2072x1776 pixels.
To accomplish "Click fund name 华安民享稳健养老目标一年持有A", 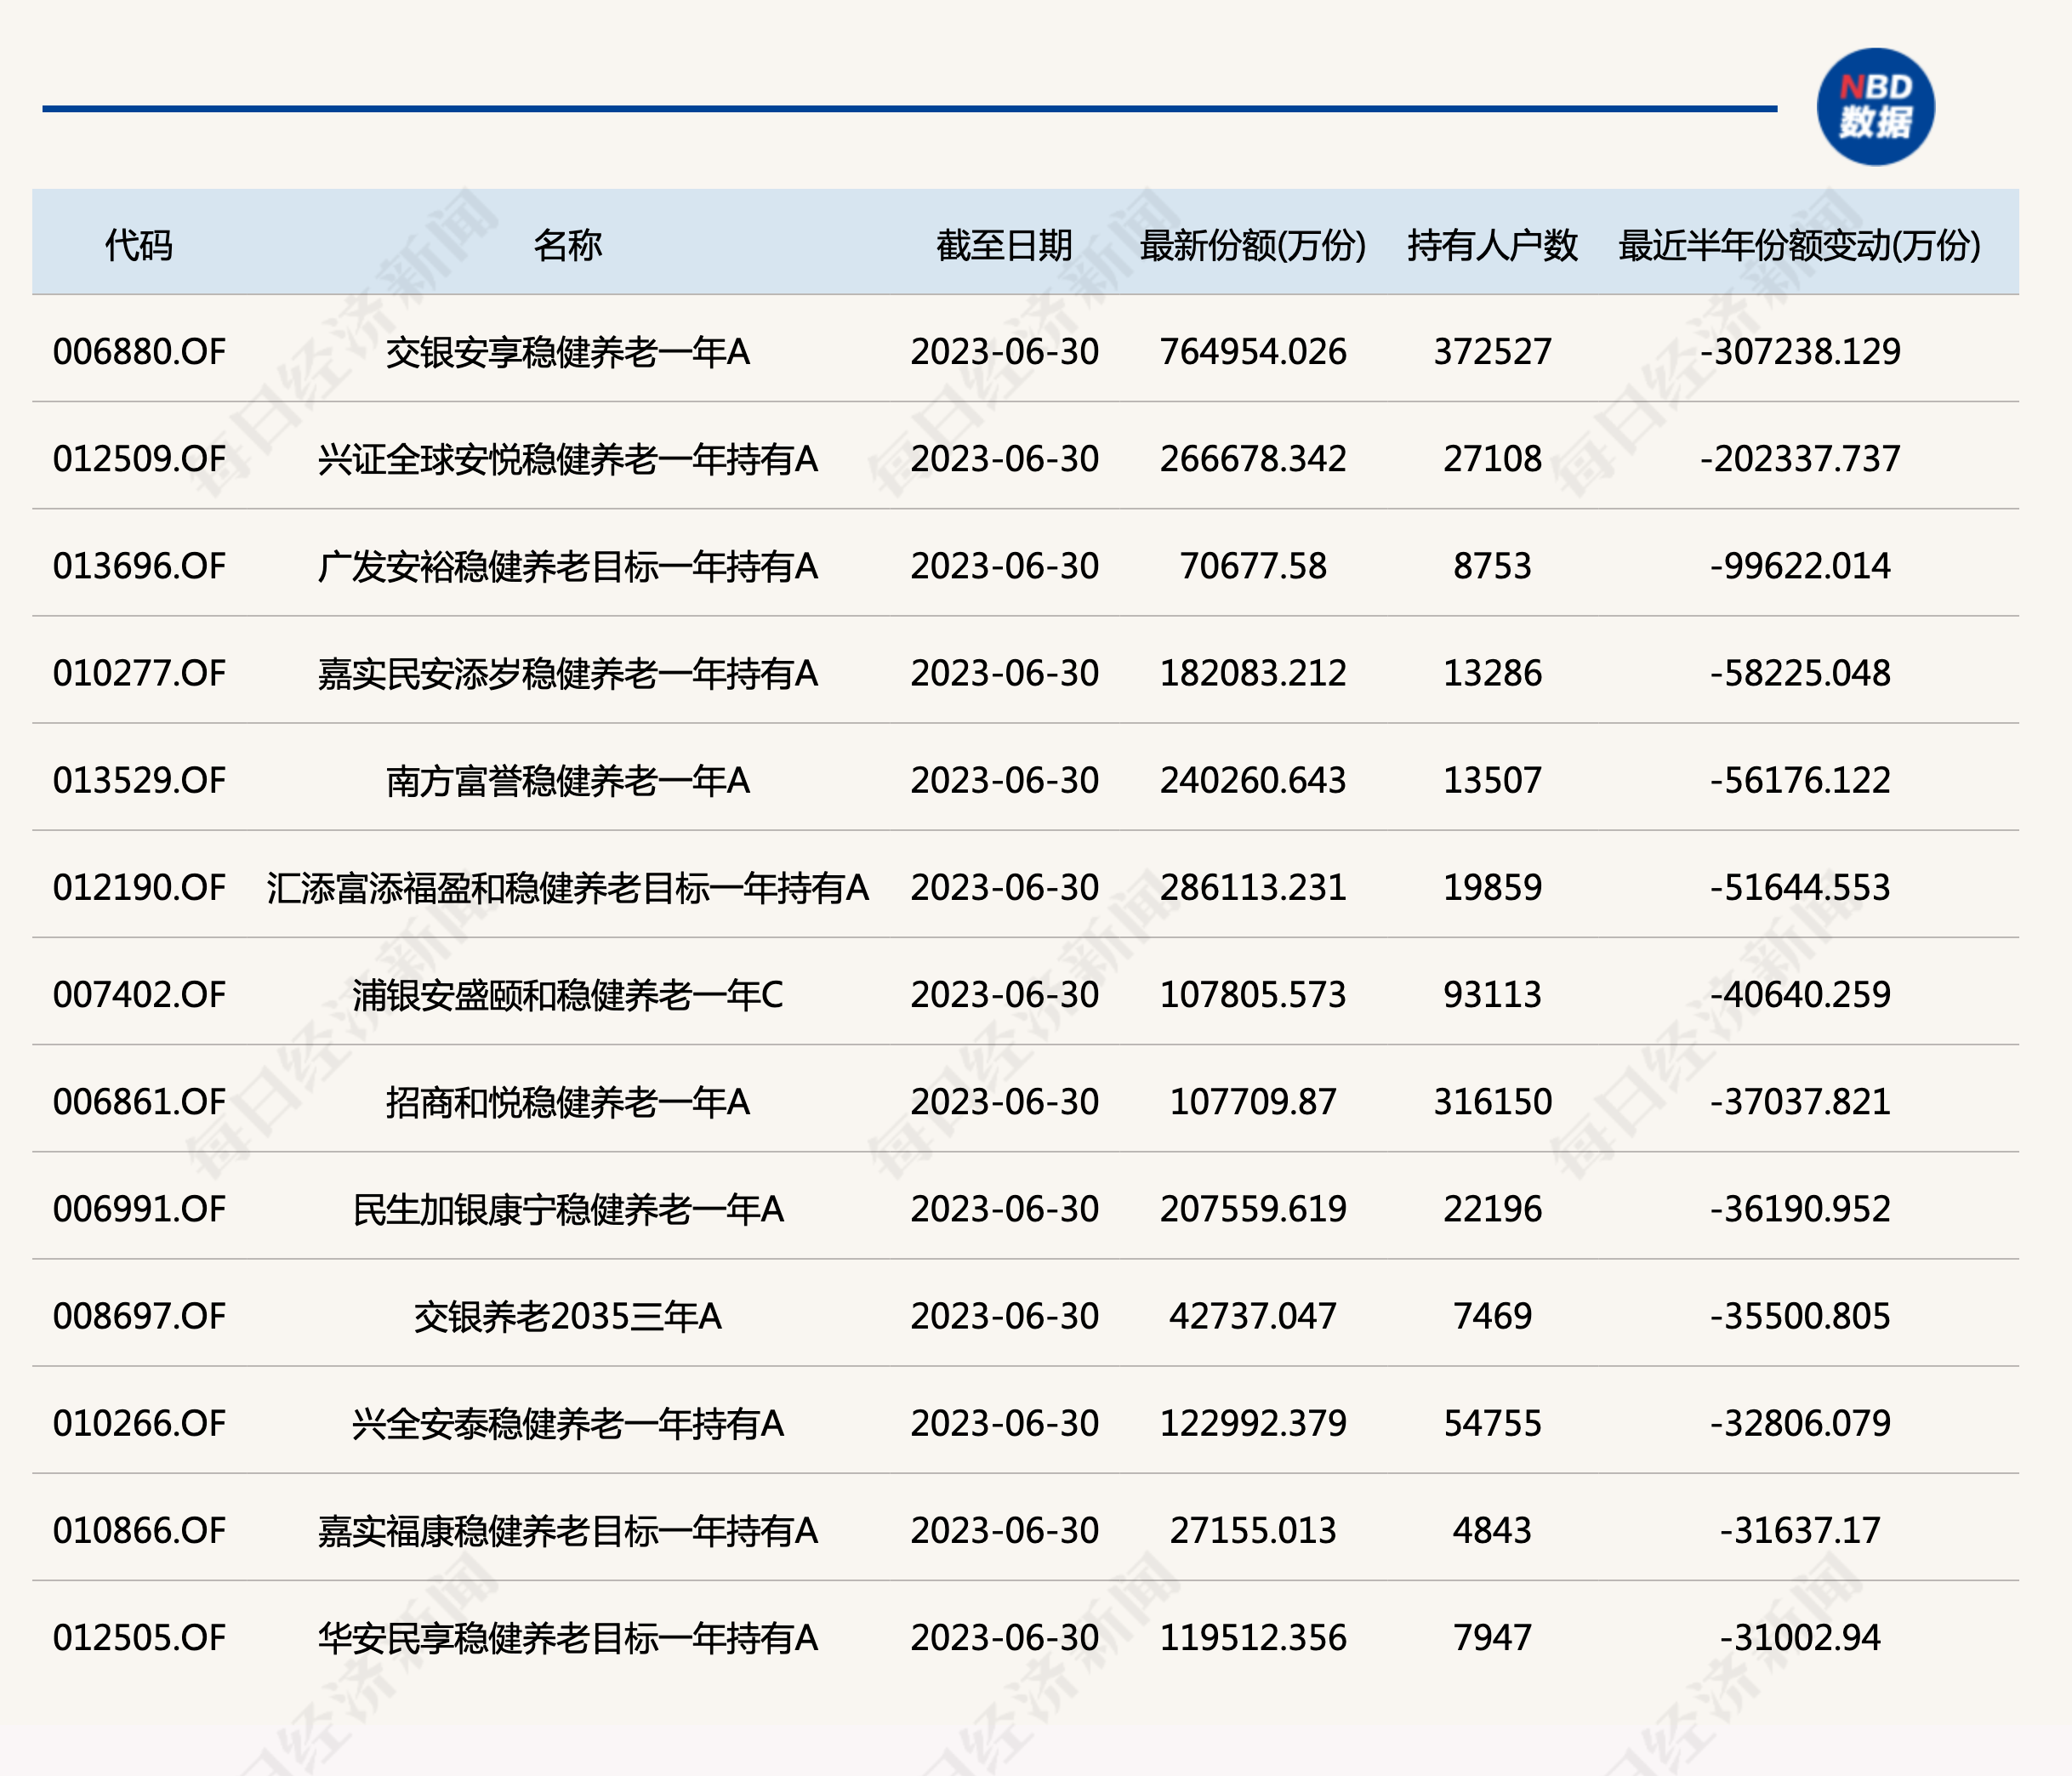I will [x=567, y=1637].
